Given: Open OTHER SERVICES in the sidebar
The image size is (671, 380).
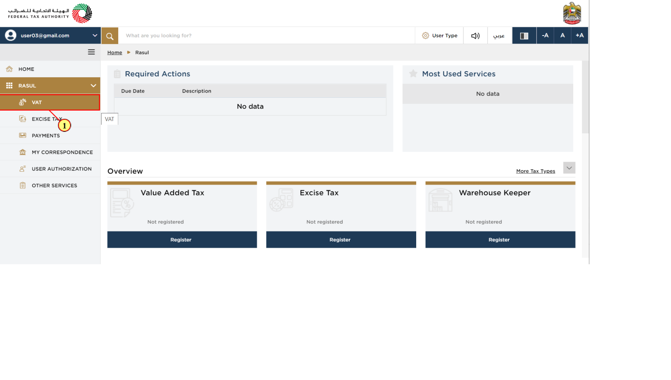Looking at the screenshot, I should pos(50,185).
